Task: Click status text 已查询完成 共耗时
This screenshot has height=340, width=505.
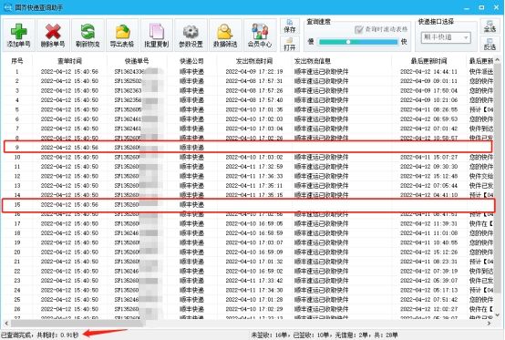Action: (40, 335)
